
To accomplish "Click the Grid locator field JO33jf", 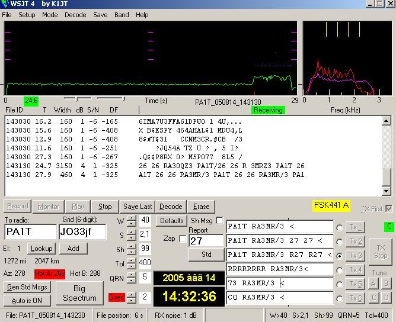I will tap(82, 231).
